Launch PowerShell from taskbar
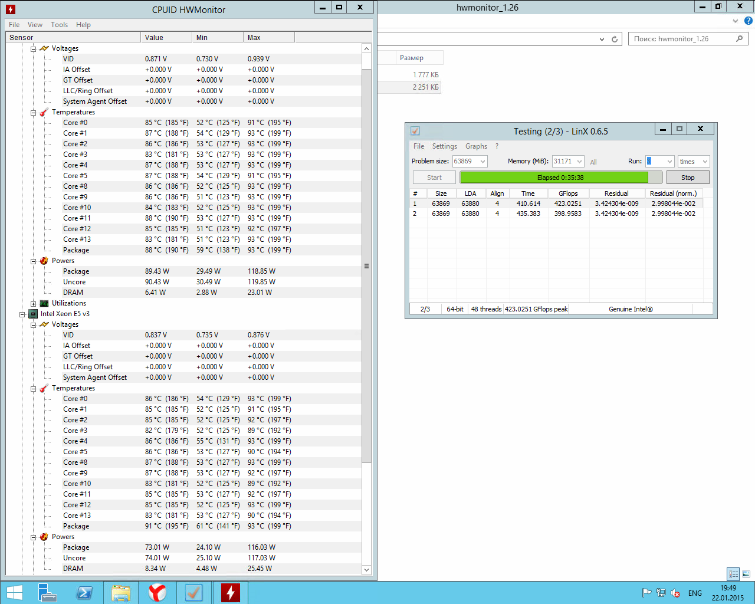Image resolution: width=755 pixels, height=604 pixels. tap(84, 593)
